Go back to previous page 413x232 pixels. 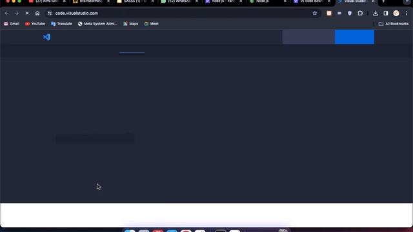[x=6, y=13]
